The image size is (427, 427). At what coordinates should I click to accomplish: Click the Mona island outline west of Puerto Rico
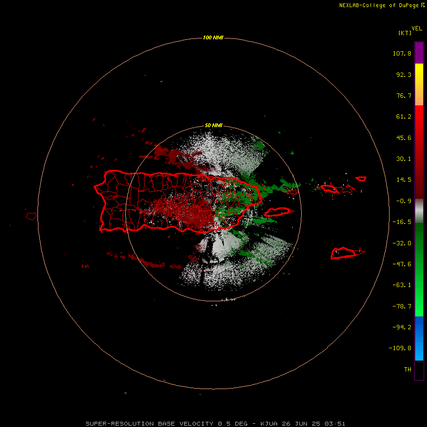coord(31,216)
